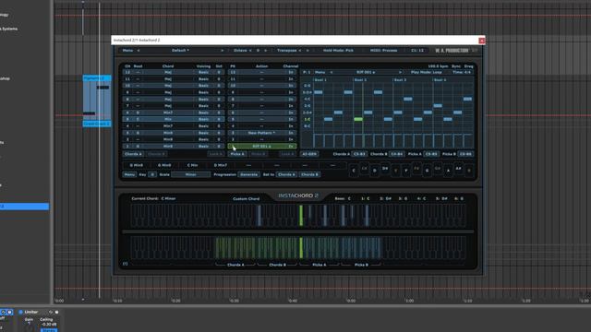Select the C# key button
This screenshot has width=591, height=332.
[364, 169]
